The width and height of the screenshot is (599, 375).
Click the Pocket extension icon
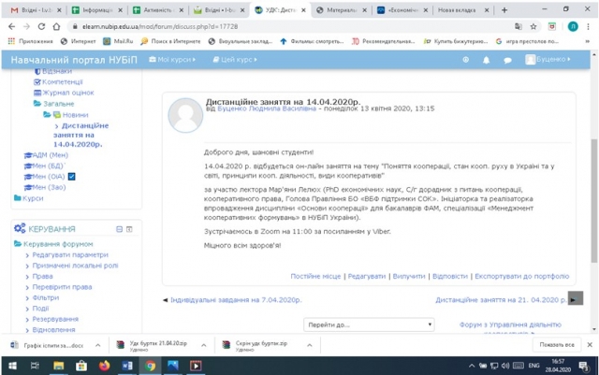552,26
